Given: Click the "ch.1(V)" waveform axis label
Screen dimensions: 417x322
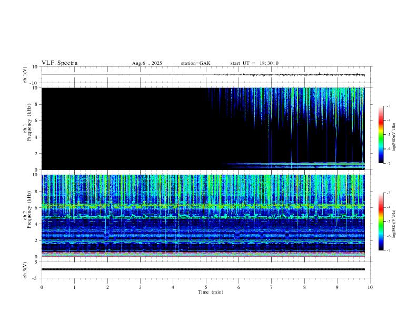Looking at the screenshot, I should (25, 75).
